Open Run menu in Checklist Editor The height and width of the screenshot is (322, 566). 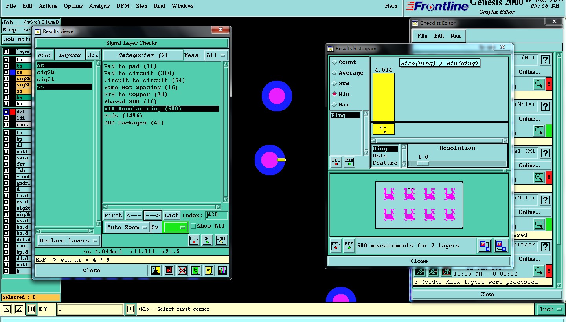(456, 36)
